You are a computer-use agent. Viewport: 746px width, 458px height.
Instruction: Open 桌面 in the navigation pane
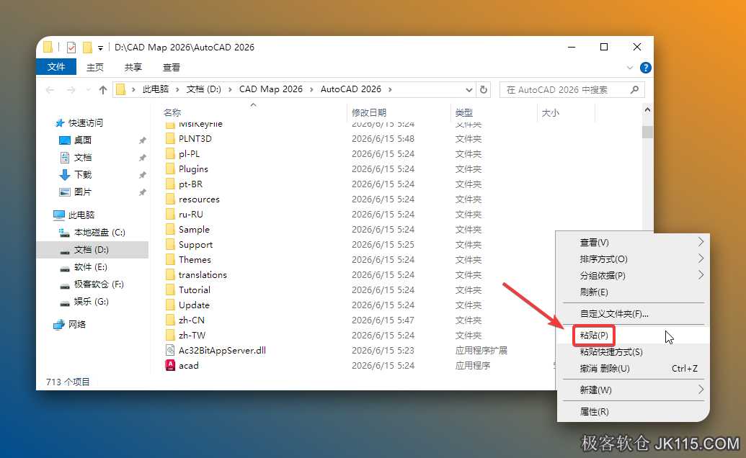pos(83,140)
